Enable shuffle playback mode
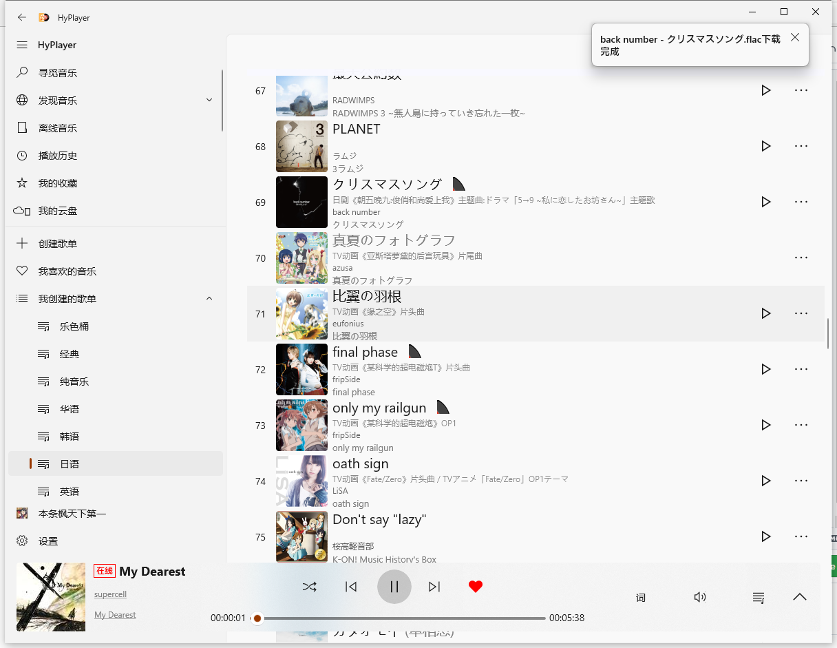Image resolution: width=837 pixels, height=648 pixels. pos(310,587)
